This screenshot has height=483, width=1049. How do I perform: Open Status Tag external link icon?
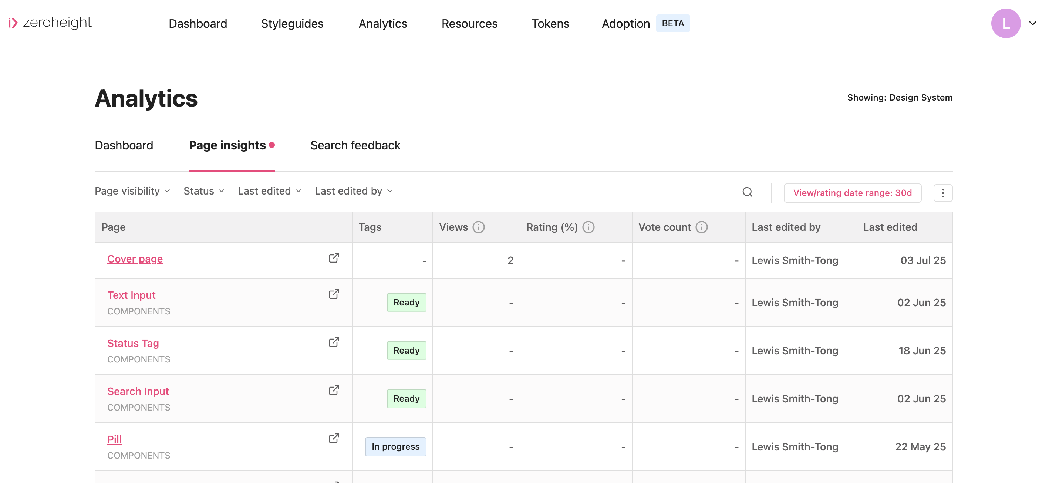coord(334,342)
